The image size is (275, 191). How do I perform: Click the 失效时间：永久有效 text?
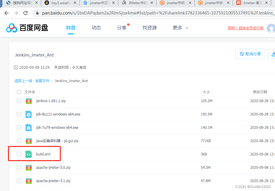(x=70, y=68)
